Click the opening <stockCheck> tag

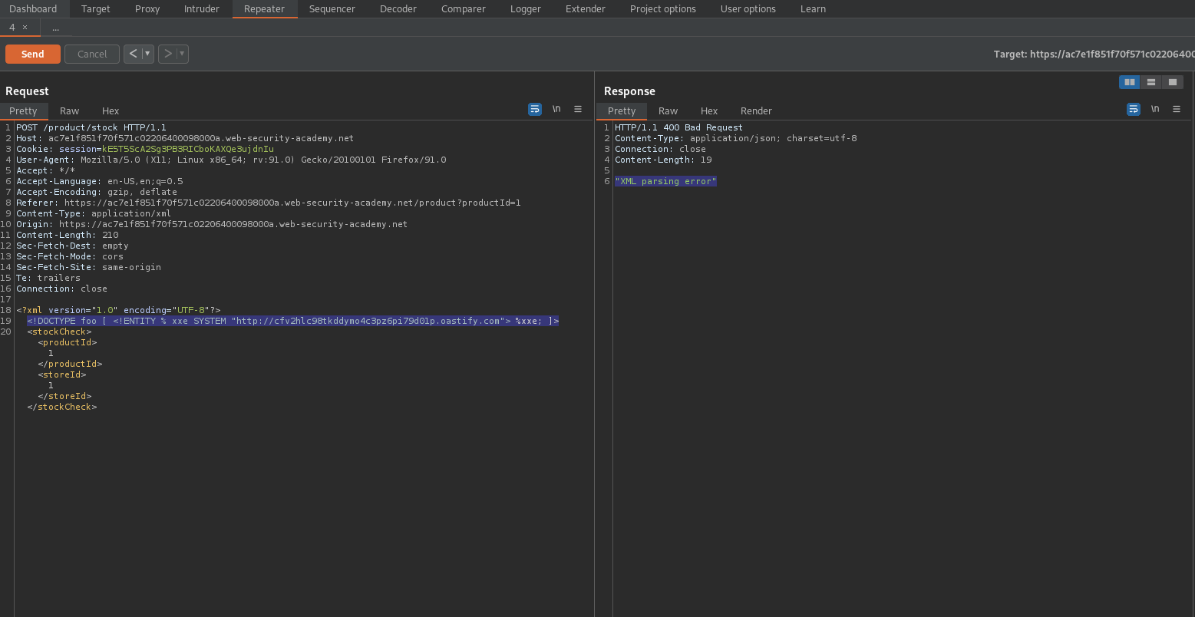(59, 332)
